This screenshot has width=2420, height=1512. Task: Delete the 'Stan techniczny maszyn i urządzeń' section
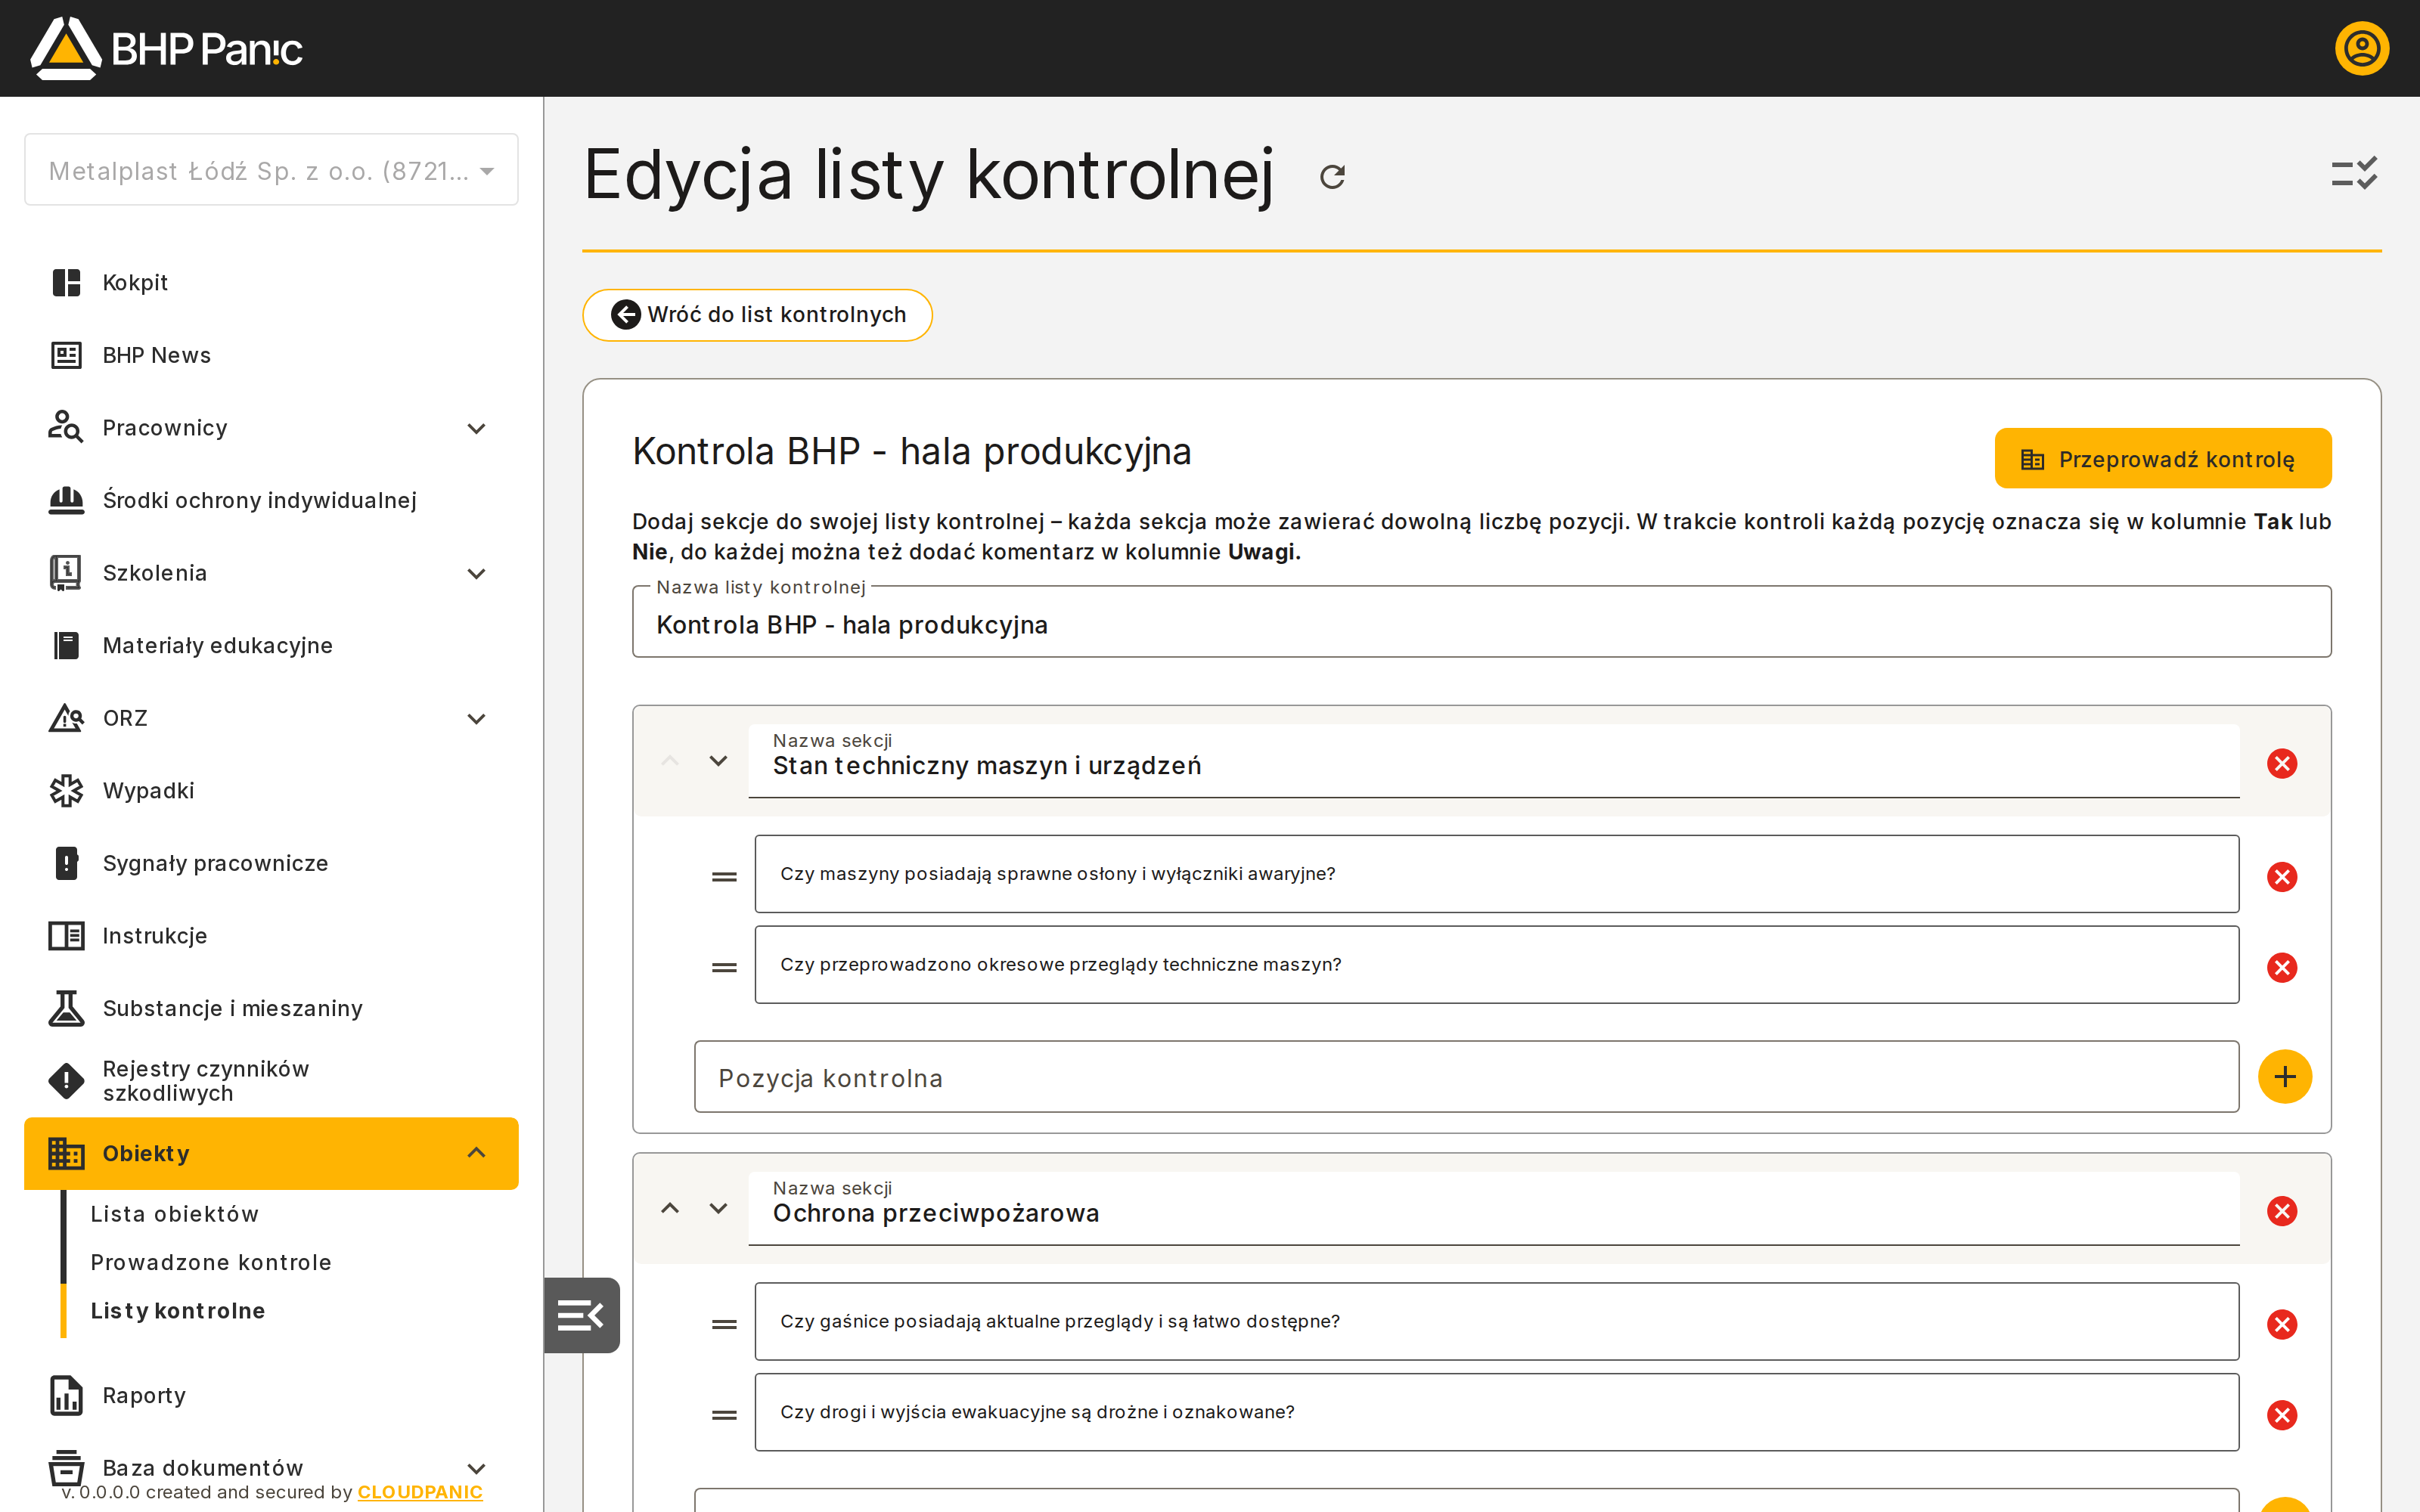tap(2282, 764)
